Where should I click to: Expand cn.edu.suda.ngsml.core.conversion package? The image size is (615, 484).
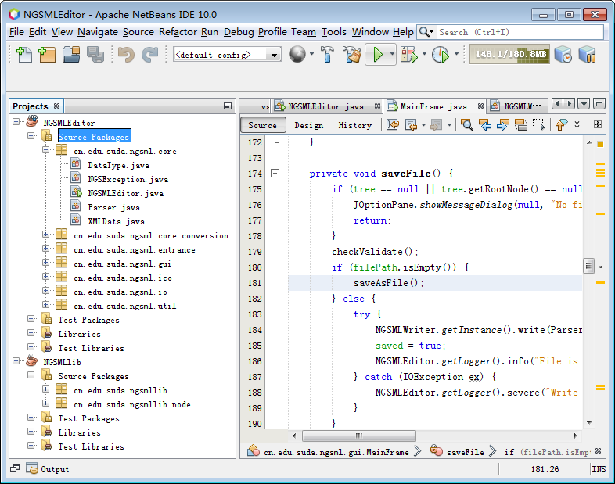point(46,235)
